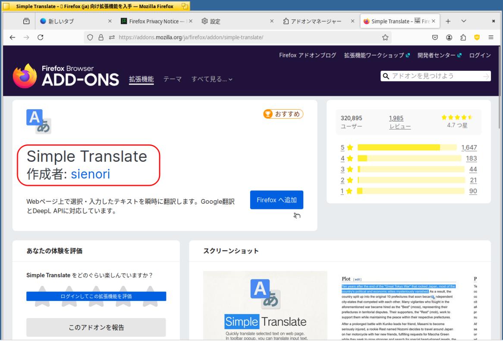Filter reviews by 1 star rating

(347, 191)
